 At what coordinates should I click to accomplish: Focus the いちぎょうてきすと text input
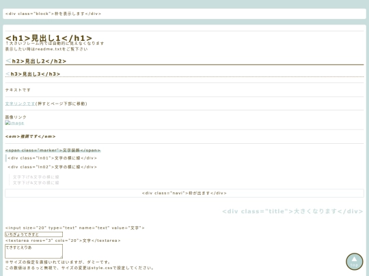tap(34, 234)
